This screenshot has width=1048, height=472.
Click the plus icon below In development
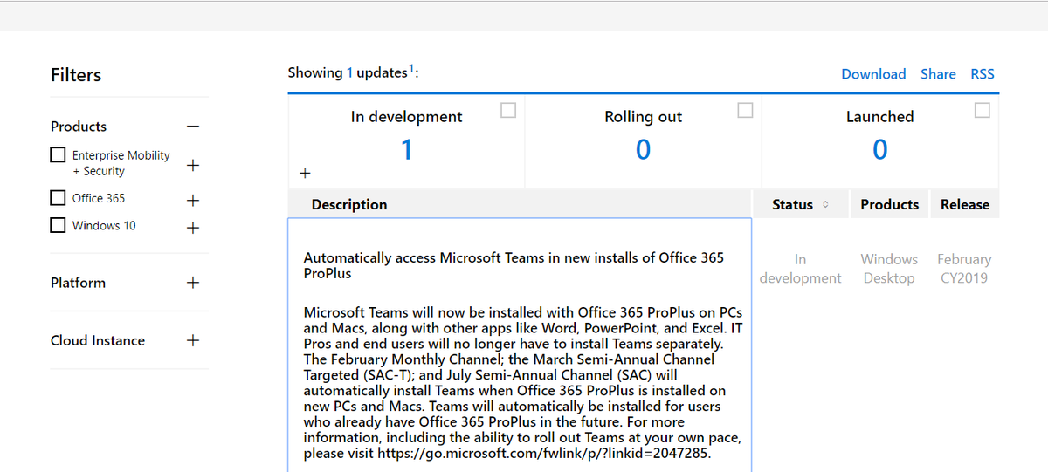pos(304,173)
